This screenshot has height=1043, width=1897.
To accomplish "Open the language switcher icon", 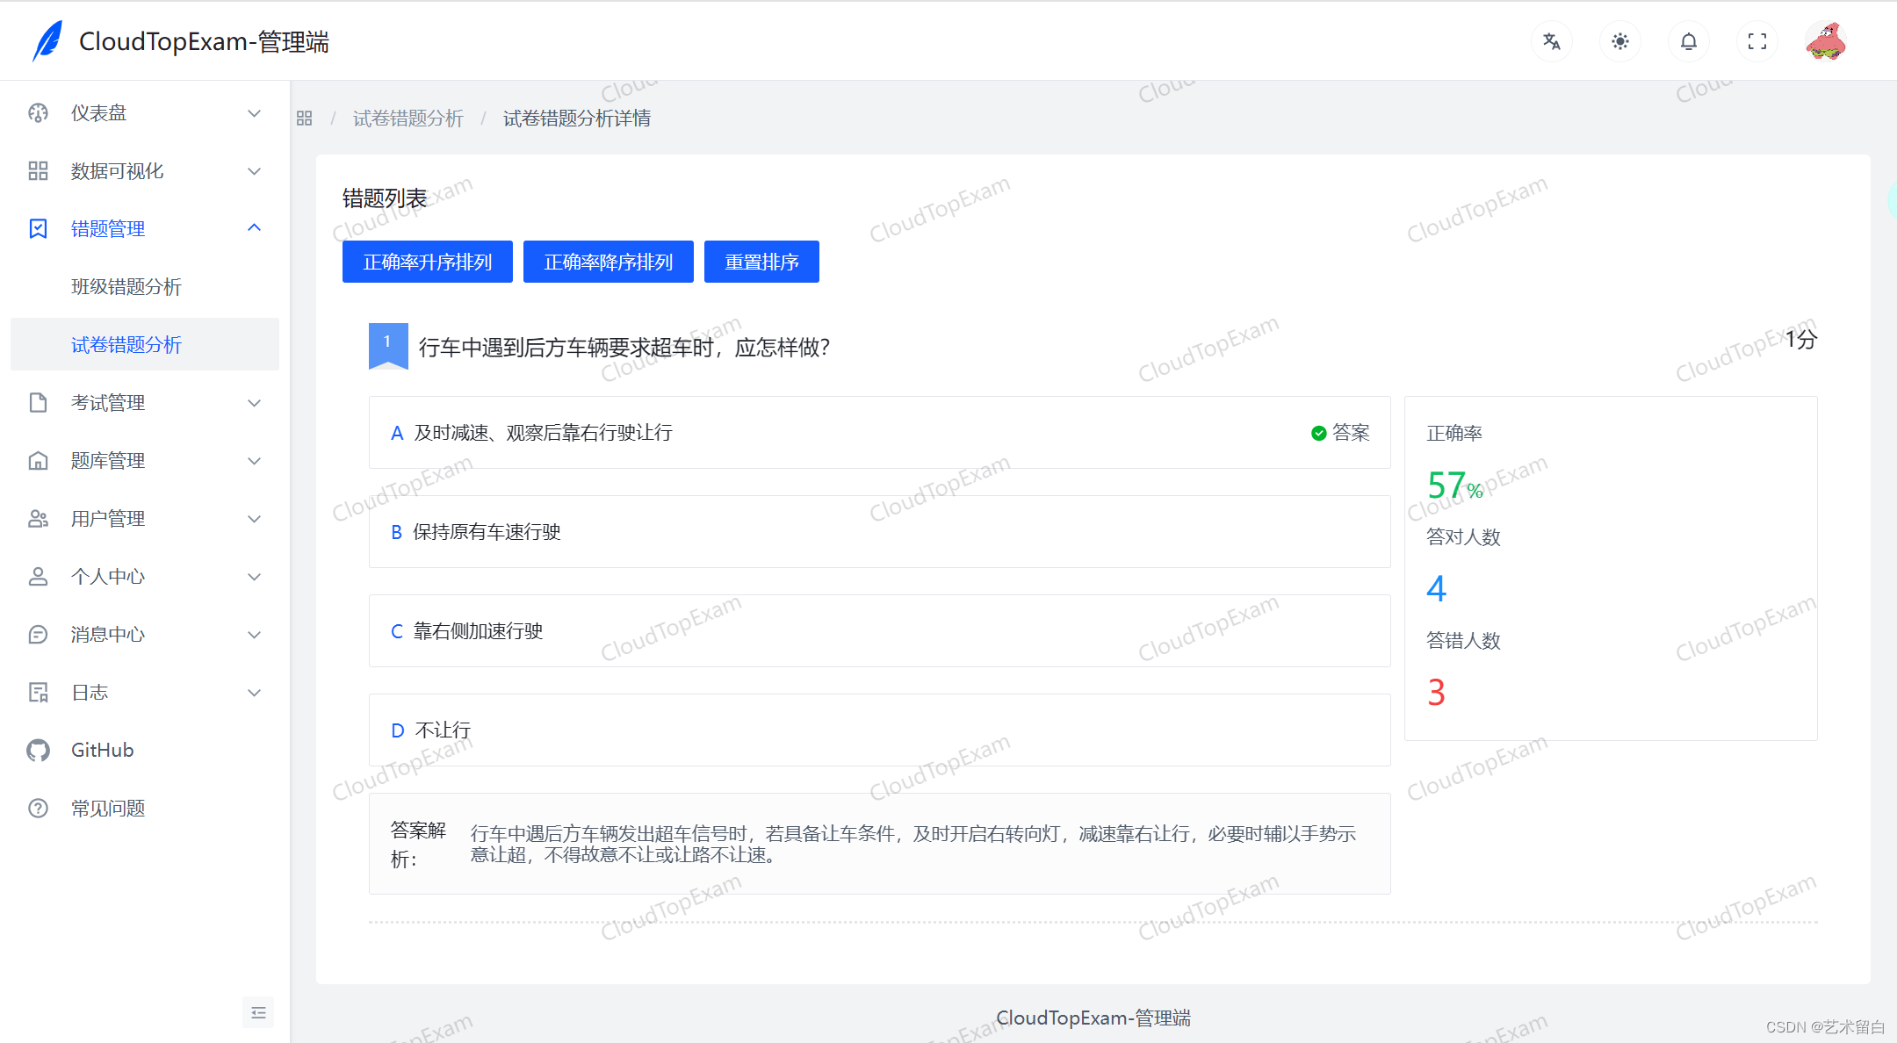I will click(1552, 41).
